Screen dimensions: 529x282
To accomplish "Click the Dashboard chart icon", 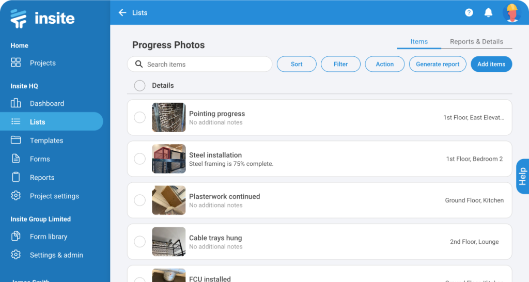I will tap(16, 103).
